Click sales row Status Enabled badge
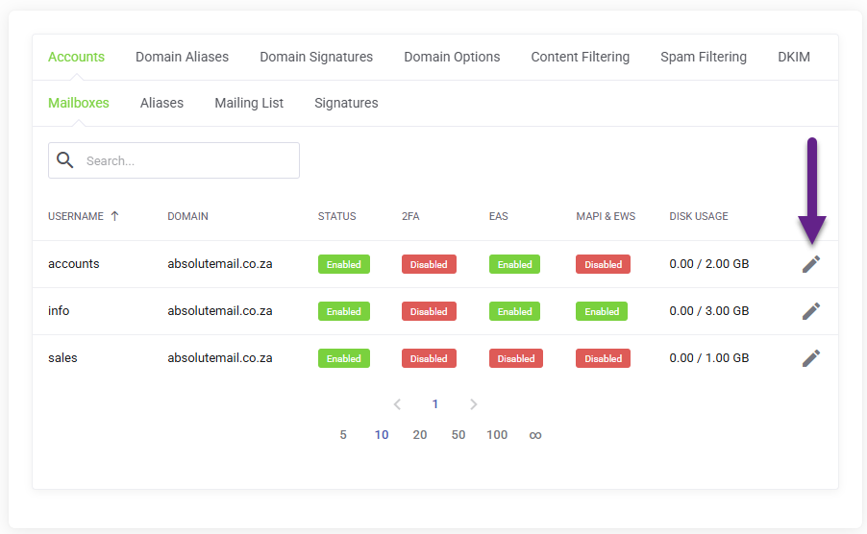867x534 pixels. pos(344,358)
